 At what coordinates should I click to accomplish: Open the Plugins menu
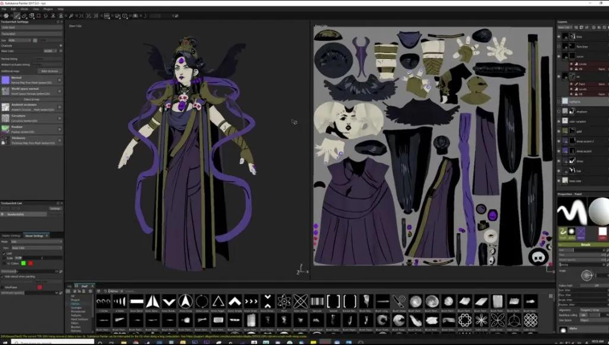(x=48, y=9)
